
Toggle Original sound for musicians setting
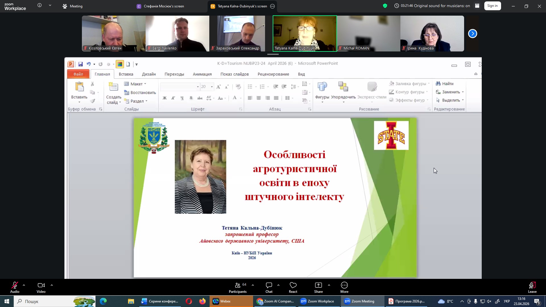pyautogui.click(x=442, y=6)
